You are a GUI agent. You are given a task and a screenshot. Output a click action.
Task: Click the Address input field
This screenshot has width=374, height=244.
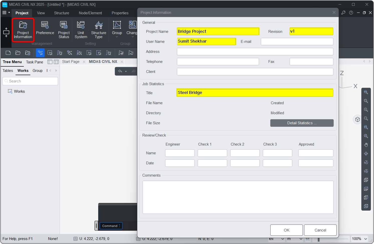pos(255,52)
